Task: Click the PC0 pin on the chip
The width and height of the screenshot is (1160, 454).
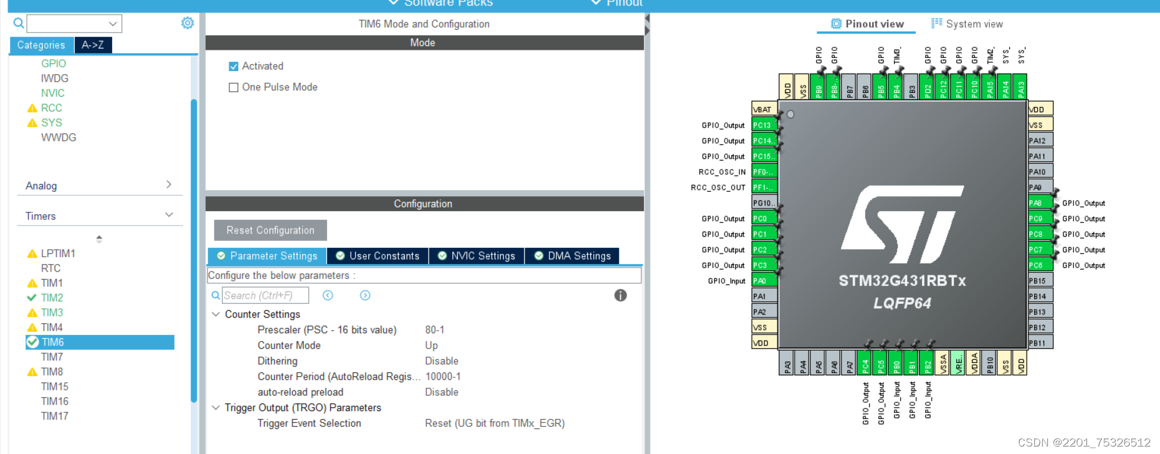Action: pos(764,219)
